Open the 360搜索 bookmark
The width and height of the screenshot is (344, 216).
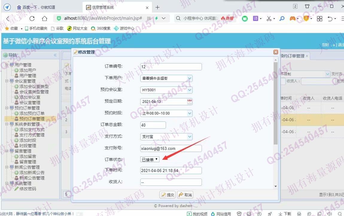[x=101, y=28]
